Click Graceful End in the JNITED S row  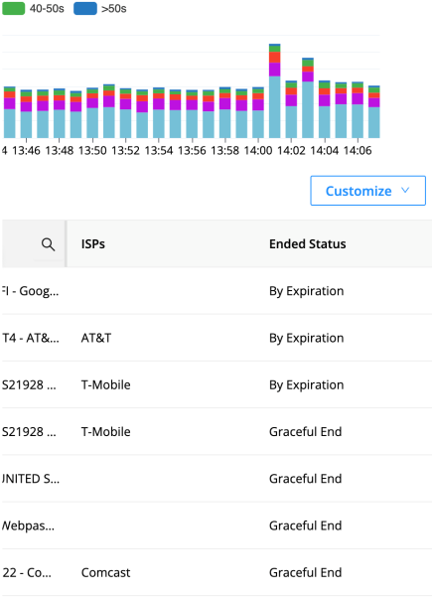305,479
